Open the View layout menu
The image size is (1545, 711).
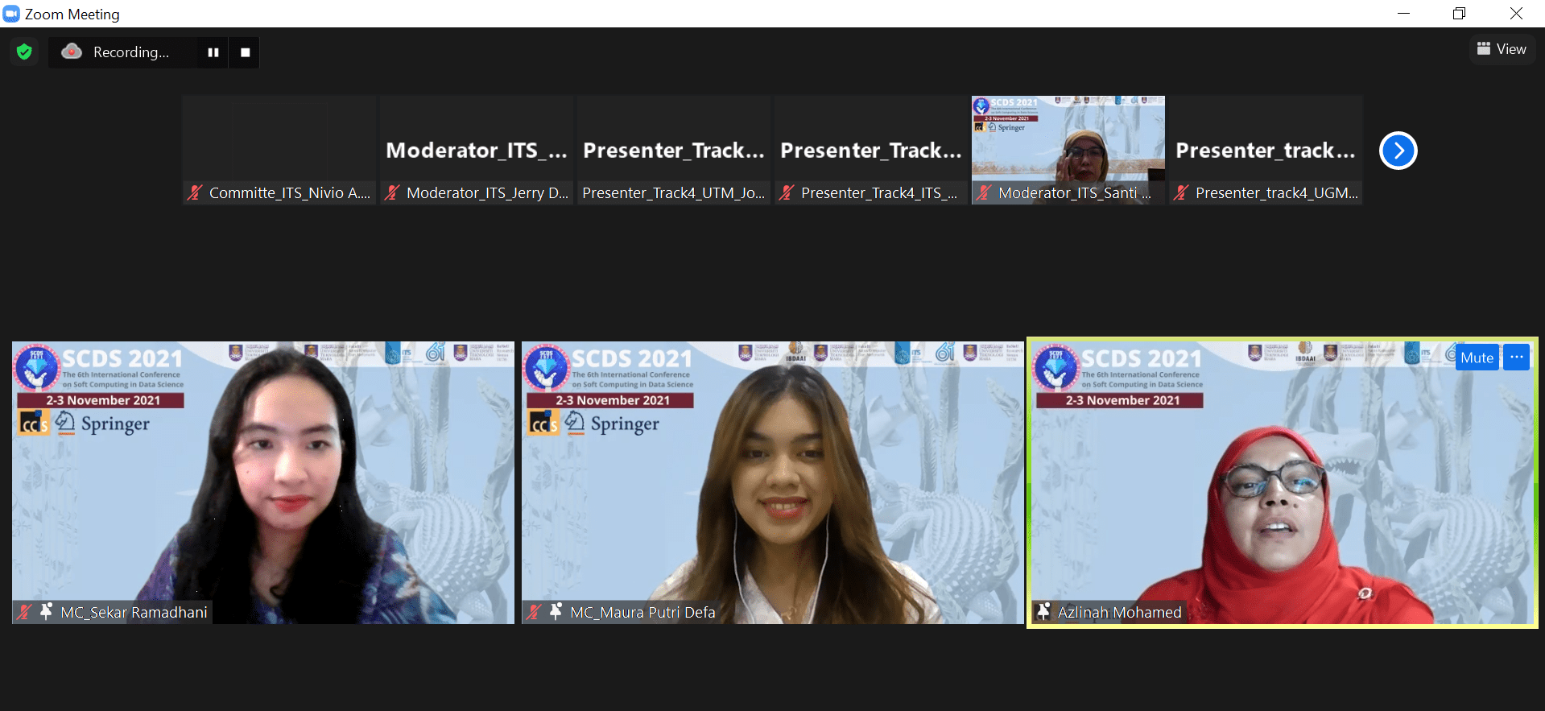[1502, 49]
